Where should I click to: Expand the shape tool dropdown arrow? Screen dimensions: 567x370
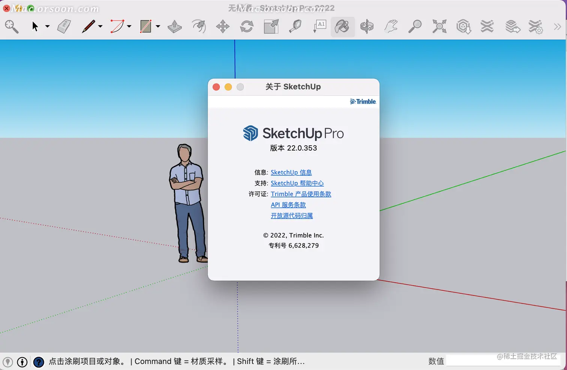click(x=158, y=27)
